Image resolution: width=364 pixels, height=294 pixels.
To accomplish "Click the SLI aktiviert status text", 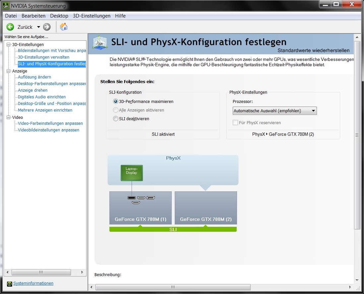I will click(163, 134).
